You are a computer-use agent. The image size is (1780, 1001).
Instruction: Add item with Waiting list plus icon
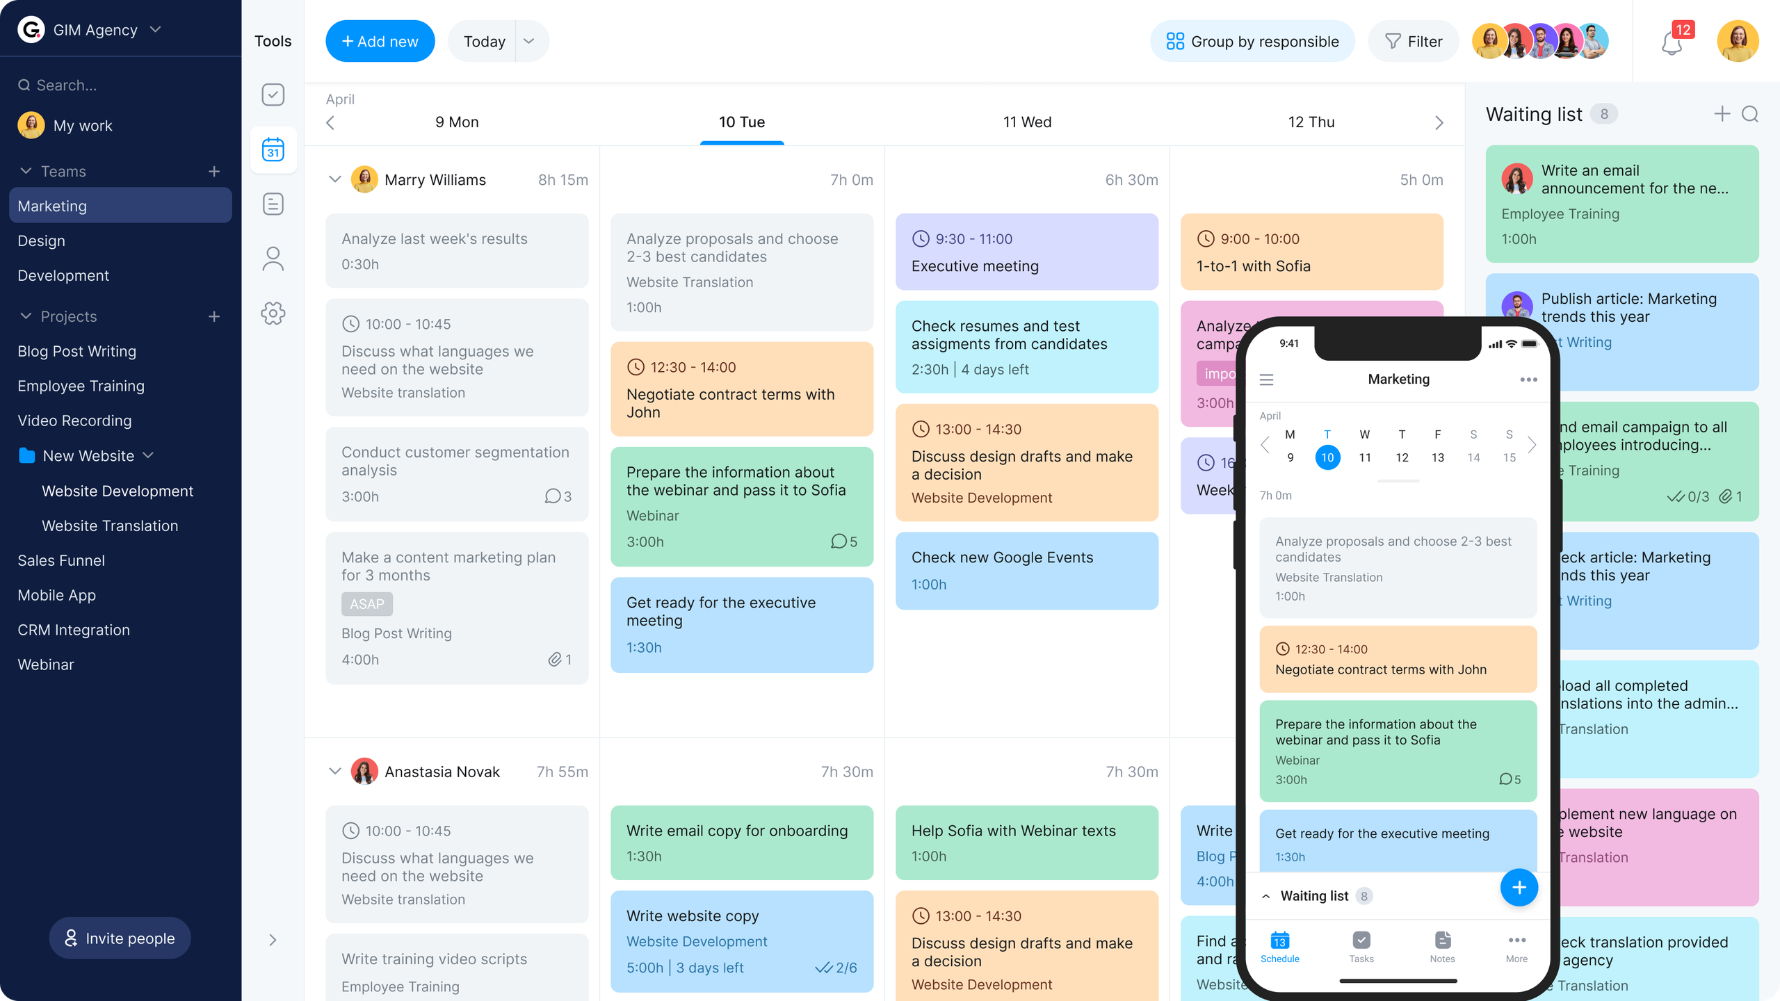click(x=1722, y=114)
